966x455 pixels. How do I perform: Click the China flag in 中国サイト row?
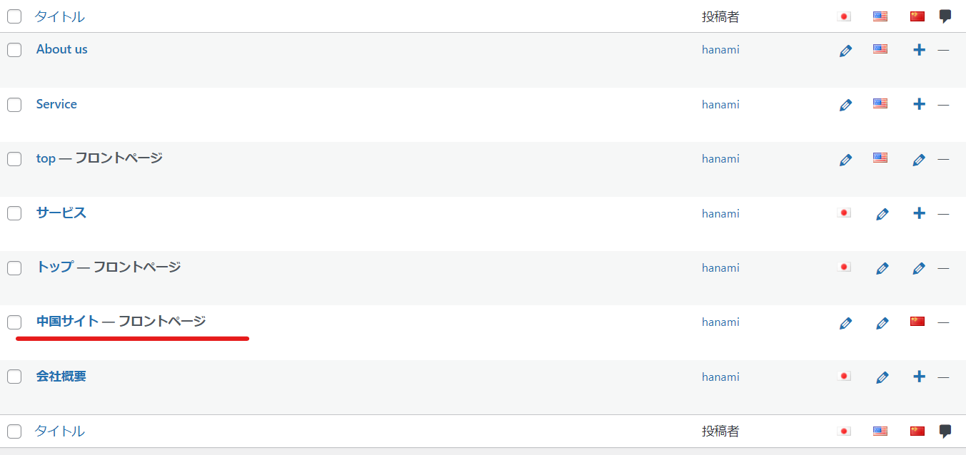[917, 322]
